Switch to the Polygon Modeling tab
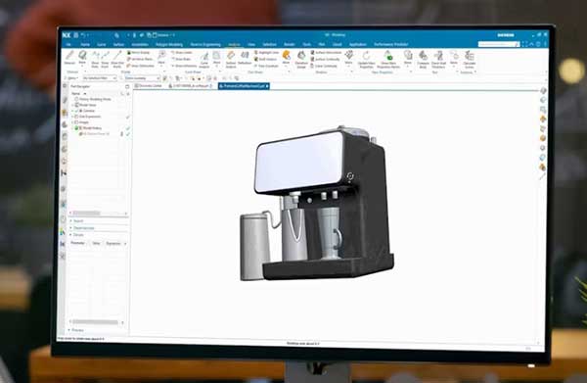This screenshot has height=383, width=587. pyautogui.click(x=169, y=45)
